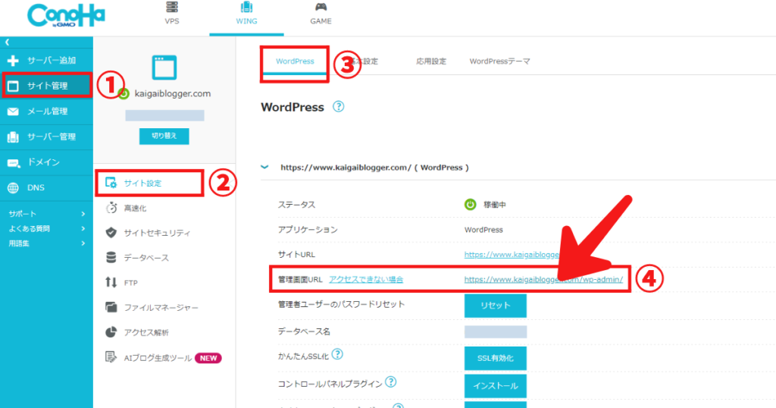Open the アクセスできない場合 link
Viewport: 776px width, 408px height.
tap(366, 280)
